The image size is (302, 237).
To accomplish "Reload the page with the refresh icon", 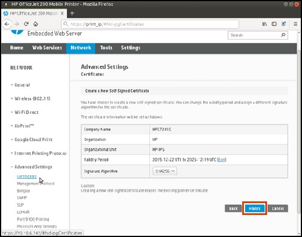I will (26, 24).
